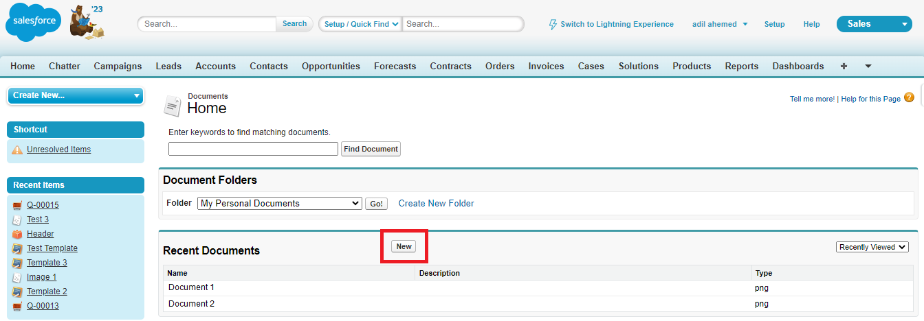This screenshot has height=321, width=924.
Task: Open the Setup / Quick Find dropdown
Action: pyautogui.click(x=360, y=24)
